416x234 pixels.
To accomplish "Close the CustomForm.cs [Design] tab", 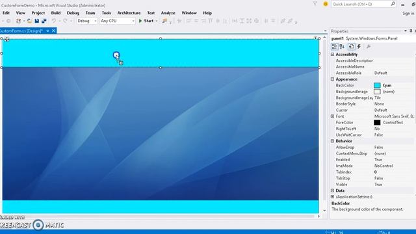I will coord(53,31).
